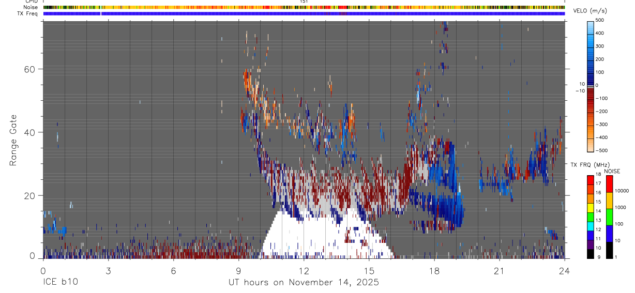The image size is (635, 293).
Task: Click the green segment of the NOISE color bar
Action: coord(609,217)
